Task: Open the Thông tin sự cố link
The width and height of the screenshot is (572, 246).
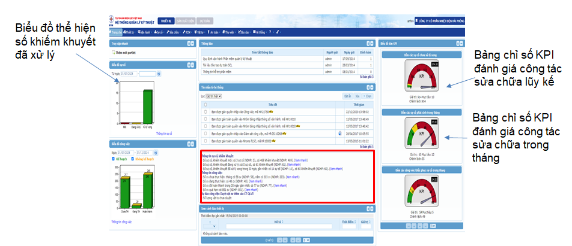Action: click(164, 133)
